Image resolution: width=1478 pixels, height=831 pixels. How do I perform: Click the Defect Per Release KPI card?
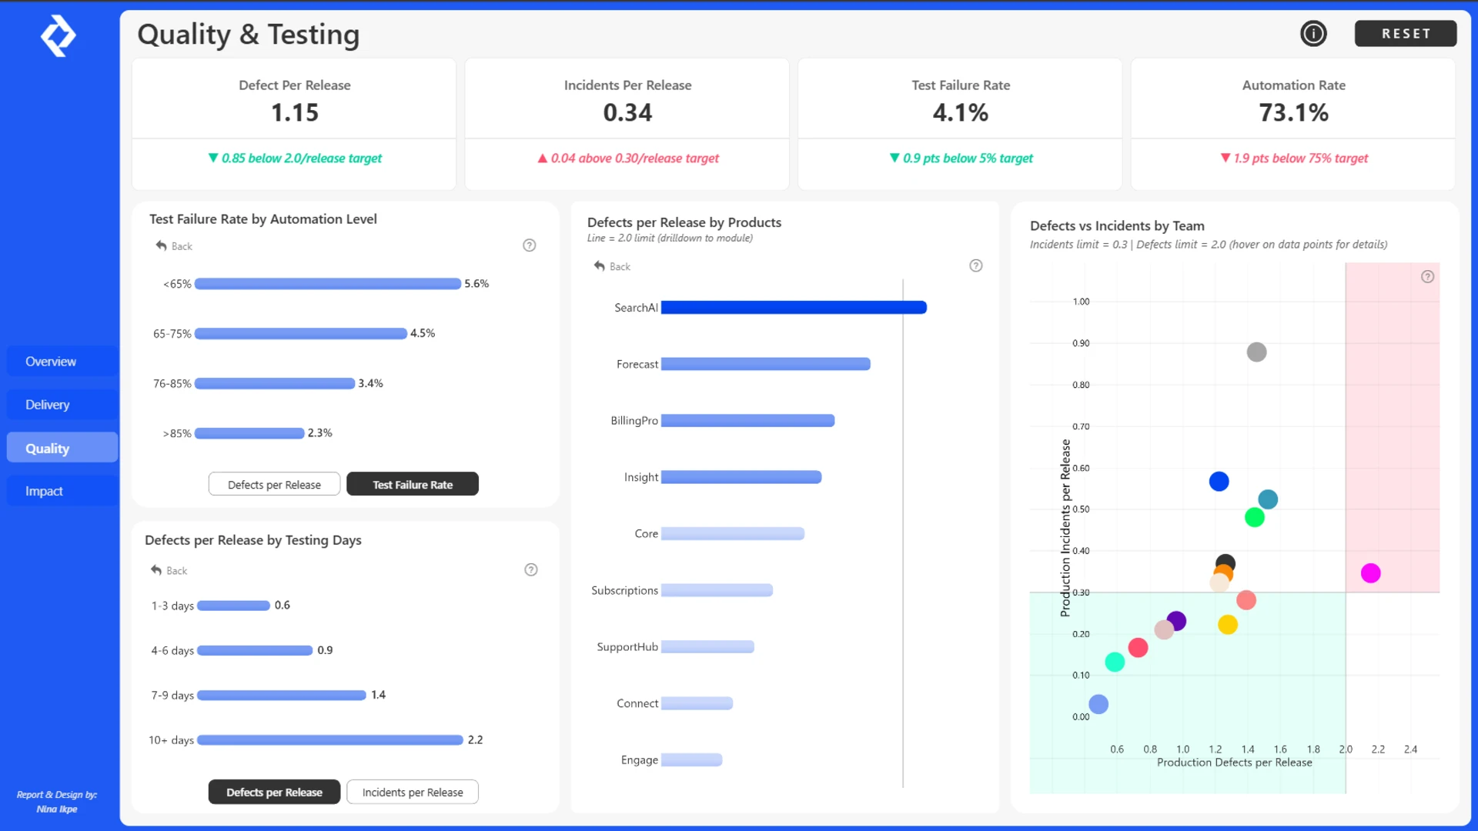pos(294,124)
